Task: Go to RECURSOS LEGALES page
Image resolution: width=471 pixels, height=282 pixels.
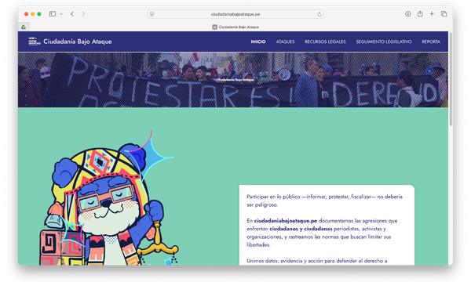Action: (325, 42)
